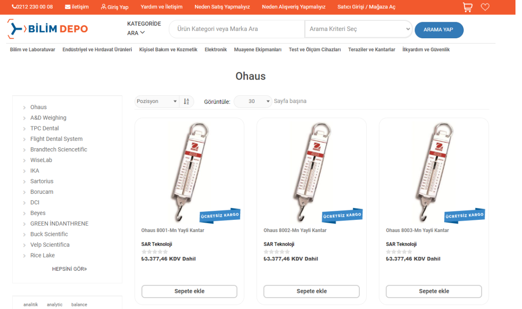Toggle the sort direction icon
This screenshot has height=309, width=522.
186,101
